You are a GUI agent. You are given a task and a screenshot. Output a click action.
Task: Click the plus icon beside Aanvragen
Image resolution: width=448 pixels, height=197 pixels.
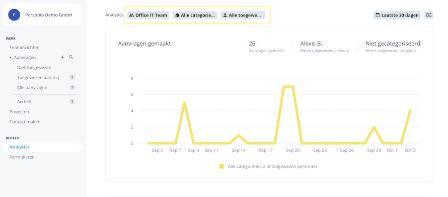(x=62, y=58)
